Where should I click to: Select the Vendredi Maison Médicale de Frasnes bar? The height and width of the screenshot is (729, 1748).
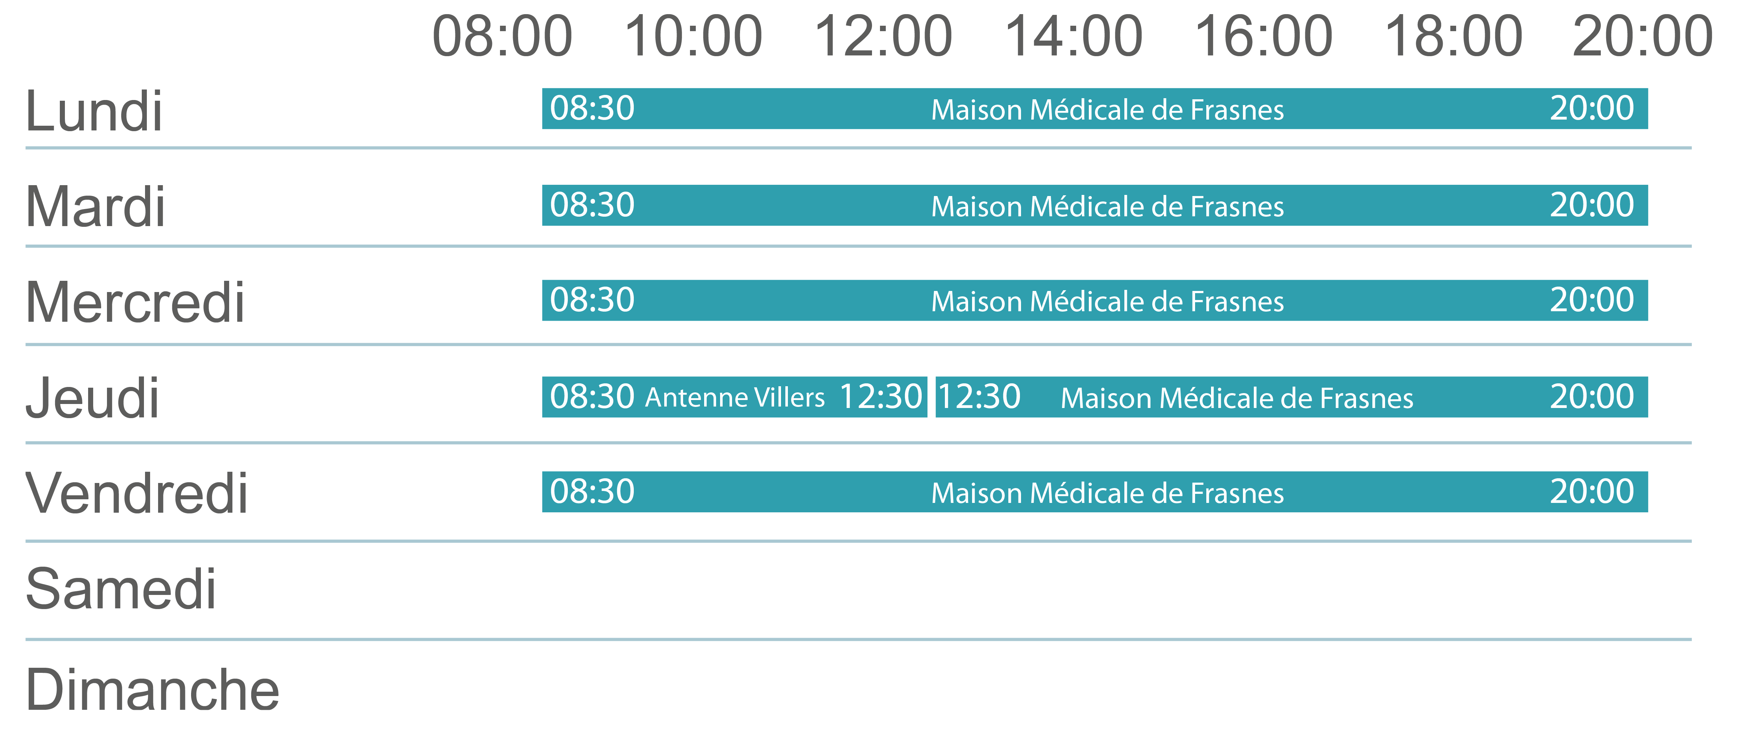click(1095, 492)
